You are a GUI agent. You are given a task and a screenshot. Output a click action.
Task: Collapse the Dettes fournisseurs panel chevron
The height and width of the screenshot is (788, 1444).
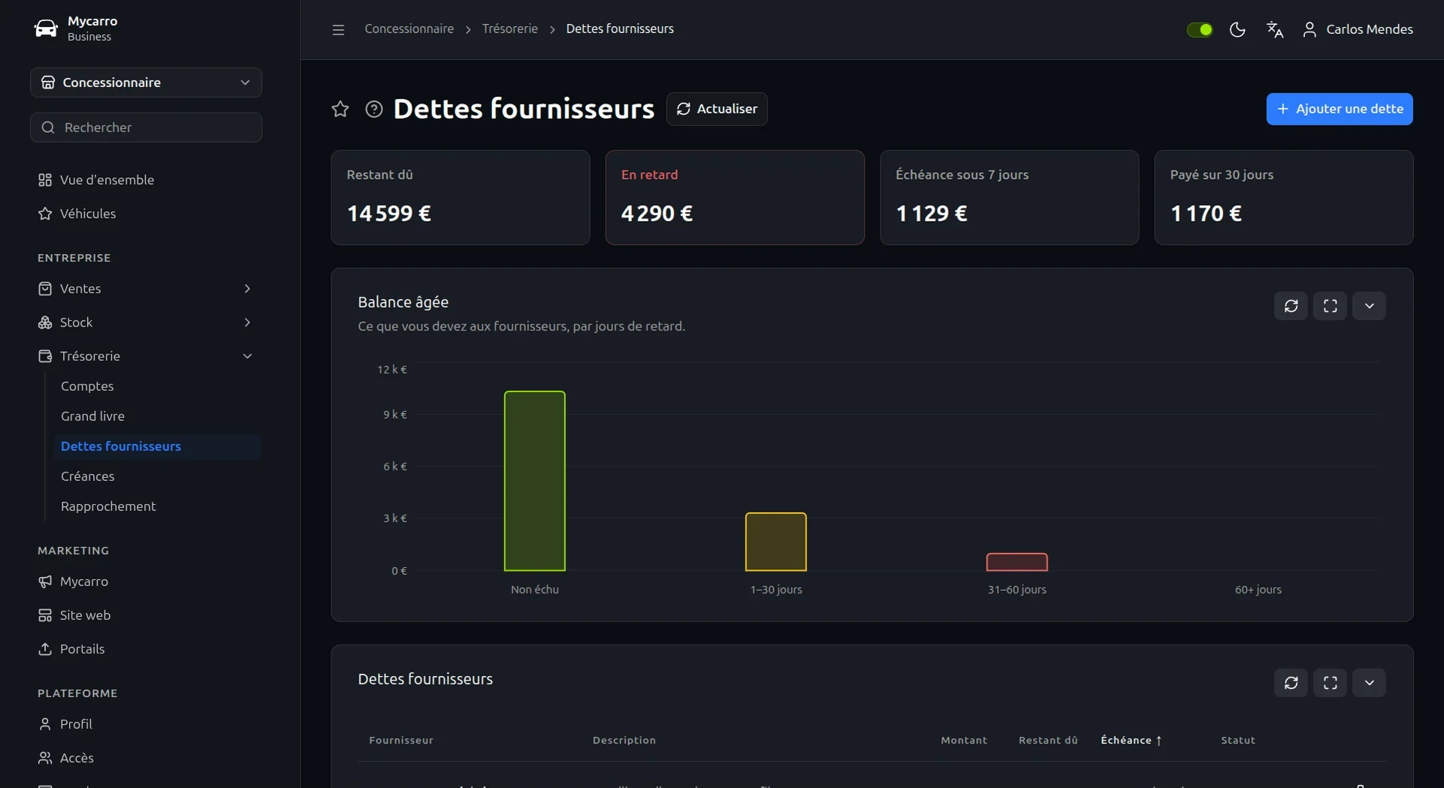(x=1369, y=683)
